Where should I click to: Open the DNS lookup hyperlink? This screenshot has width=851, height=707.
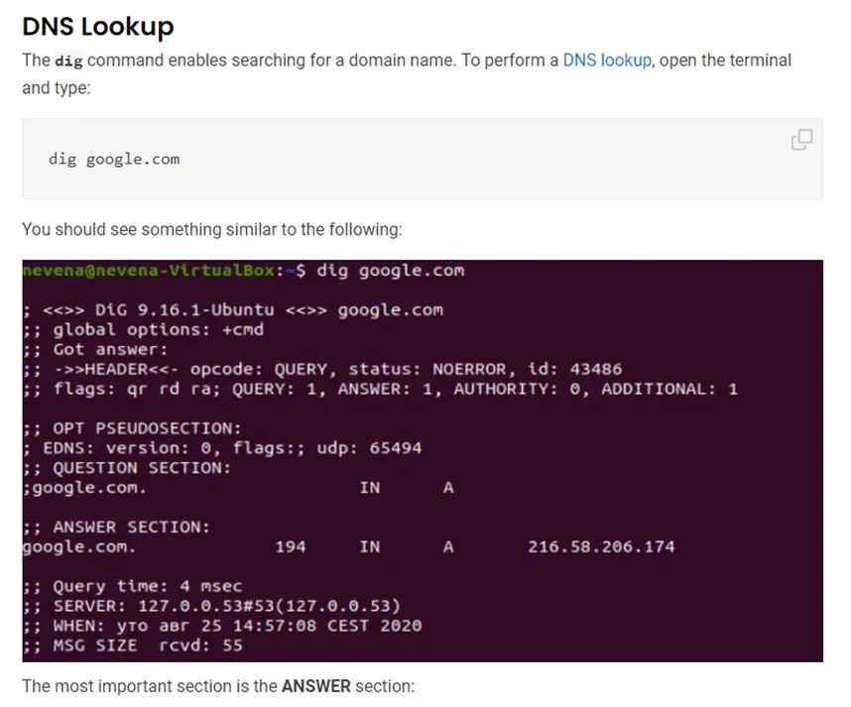(x=607, y=60)
